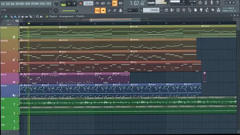
Task: Toggle Song/Pattern mode button
Action: [x=63, y=3]
